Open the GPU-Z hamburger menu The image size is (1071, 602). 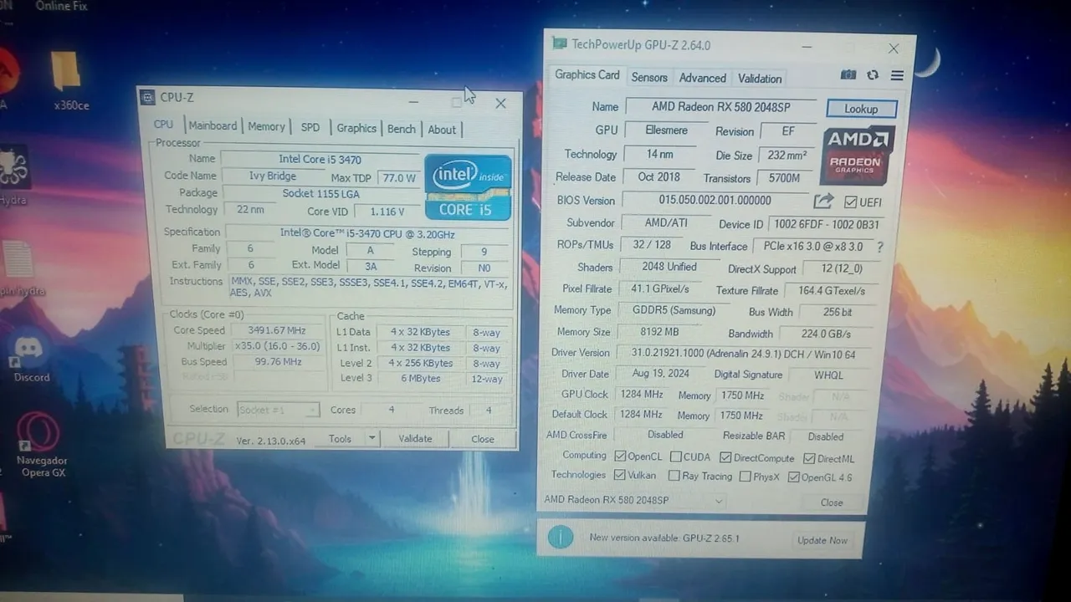[897, 75]
